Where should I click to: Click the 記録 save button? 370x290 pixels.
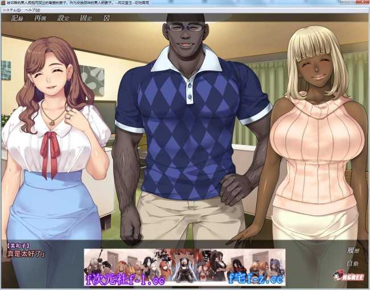point(17,18)
